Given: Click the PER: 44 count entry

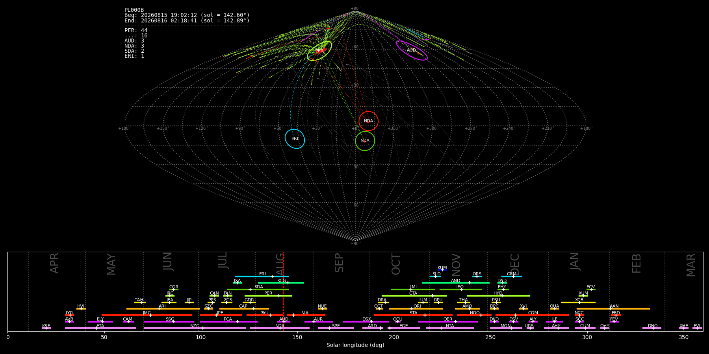Looking at the screenshot, I should coord(136,30).
